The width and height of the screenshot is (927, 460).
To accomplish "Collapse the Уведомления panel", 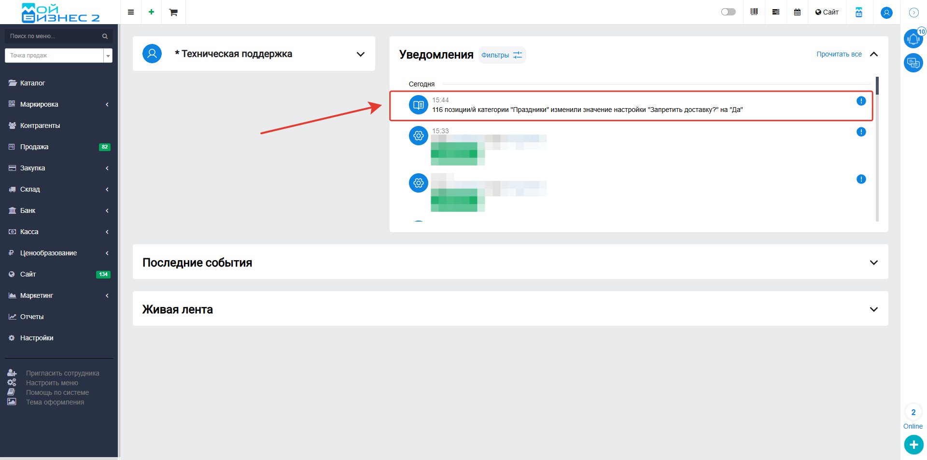I will pyautogui.click(x=873, y=54).
